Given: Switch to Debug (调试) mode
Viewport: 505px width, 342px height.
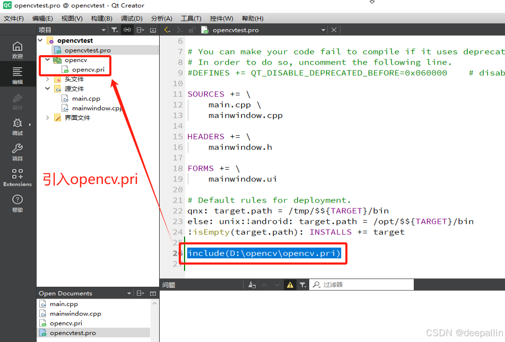Looking at the screenshot, I should coord(18,127).
